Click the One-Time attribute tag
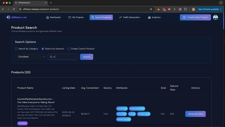Screen dimensions: 225x127 click(x=121, y=114)
